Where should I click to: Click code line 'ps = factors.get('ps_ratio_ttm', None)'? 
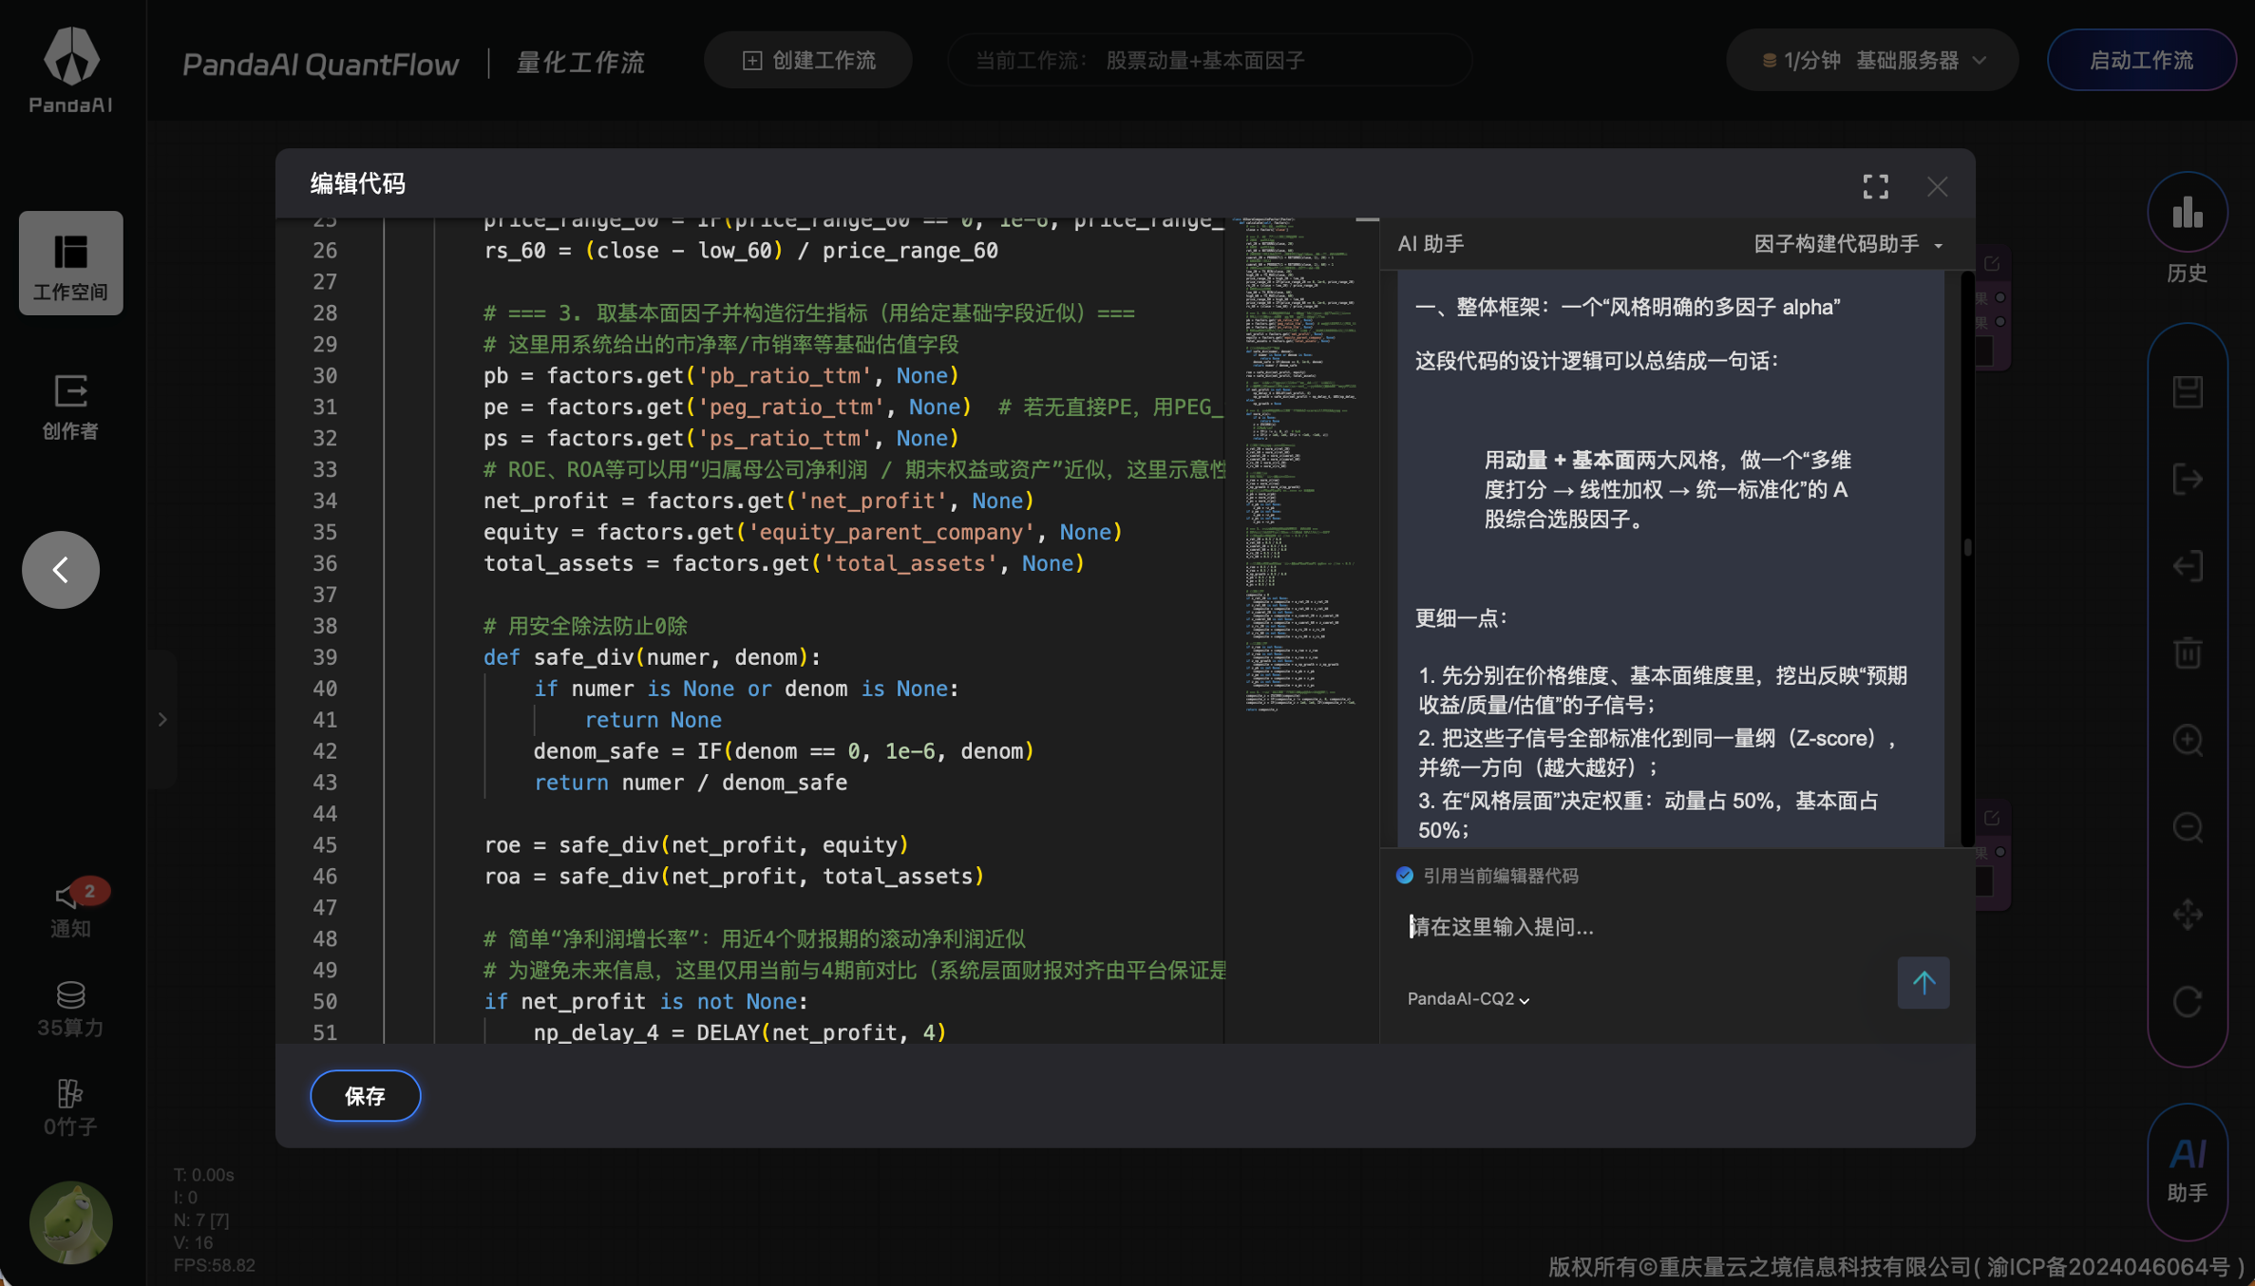click(721, 439)
